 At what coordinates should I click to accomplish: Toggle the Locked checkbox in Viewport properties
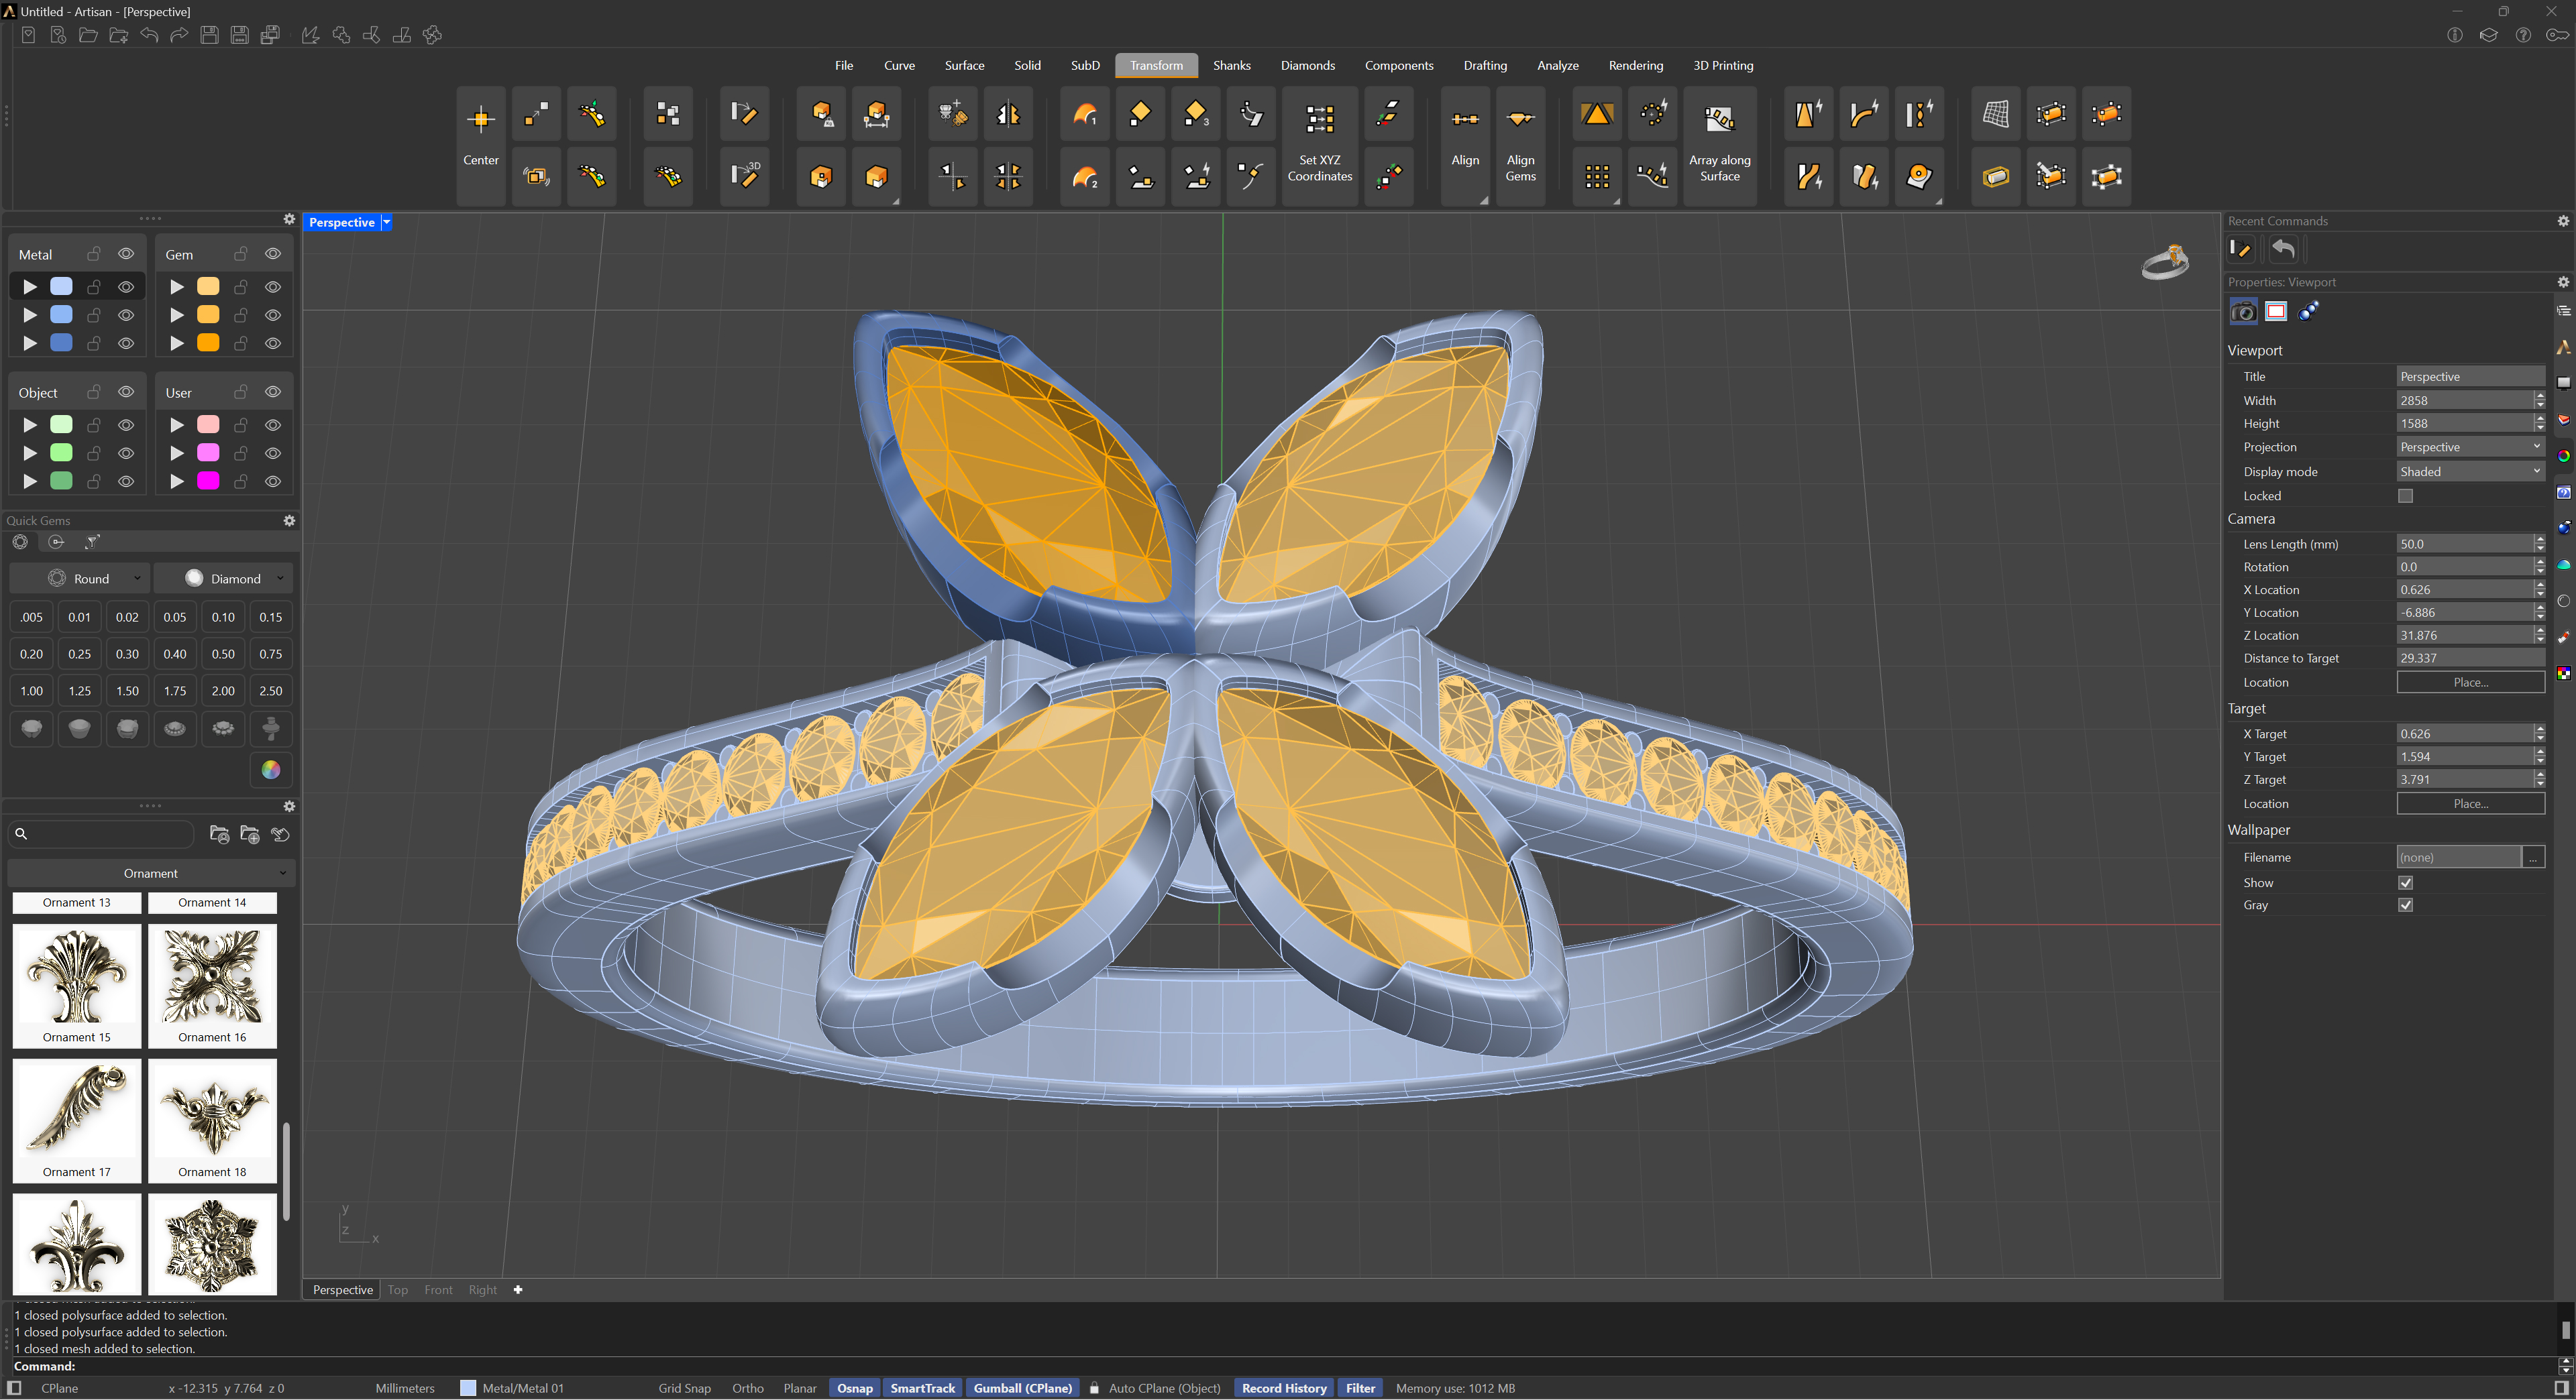tap(2405, 495)
